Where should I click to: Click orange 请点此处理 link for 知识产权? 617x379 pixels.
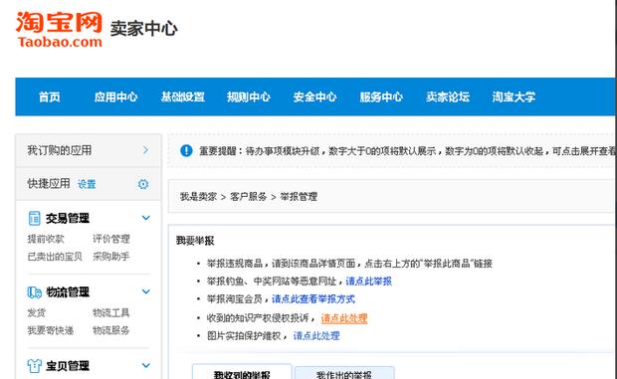[x=344, y=318]
